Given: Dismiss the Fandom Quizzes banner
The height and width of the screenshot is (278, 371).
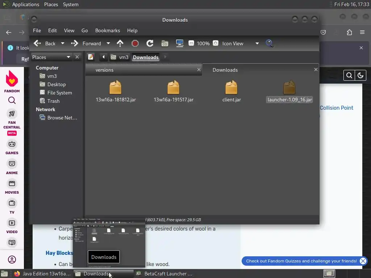Looking at the screenshot, I should [x=363, y=261].
